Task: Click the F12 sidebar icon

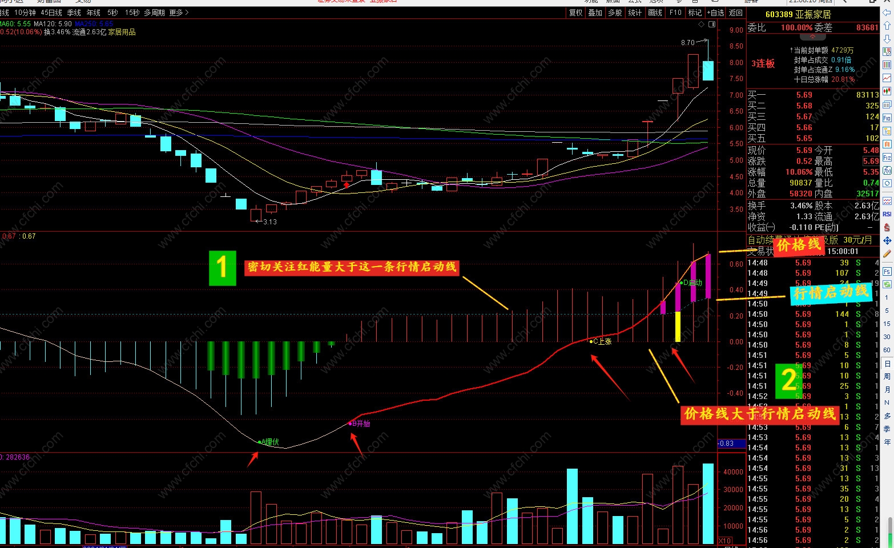Action: point(887,157)
